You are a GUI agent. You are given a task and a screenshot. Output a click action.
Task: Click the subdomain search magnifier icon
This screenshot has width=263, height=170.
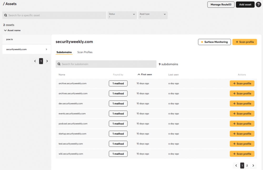point(59,64)
